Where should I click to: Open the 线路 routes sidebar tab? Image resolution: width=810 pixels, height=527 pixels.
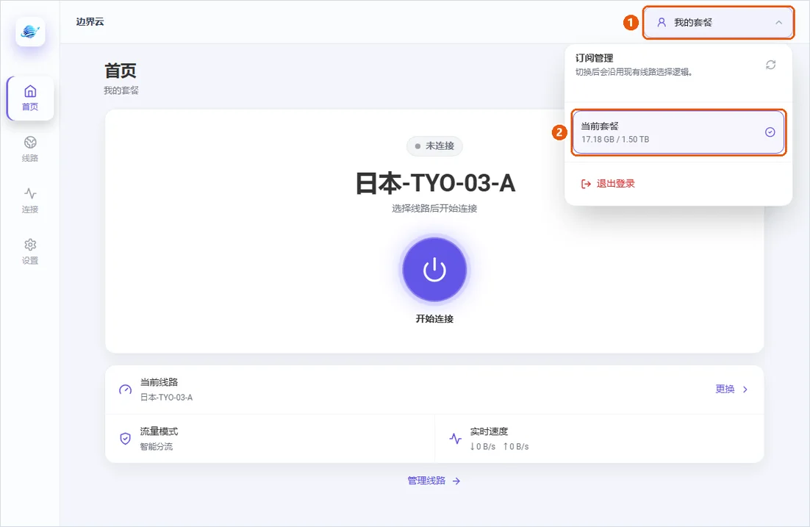tap(30, 149)
